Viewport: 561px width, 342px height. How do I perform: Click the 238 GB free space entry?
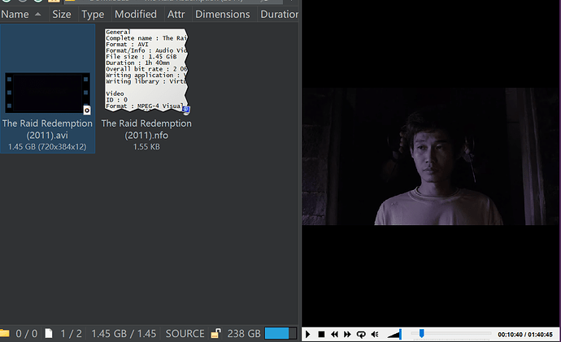coord(244,334)
